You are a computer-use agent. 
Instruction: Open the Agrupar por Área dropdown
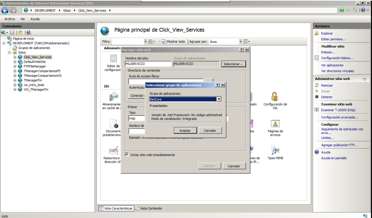point(240,41)
